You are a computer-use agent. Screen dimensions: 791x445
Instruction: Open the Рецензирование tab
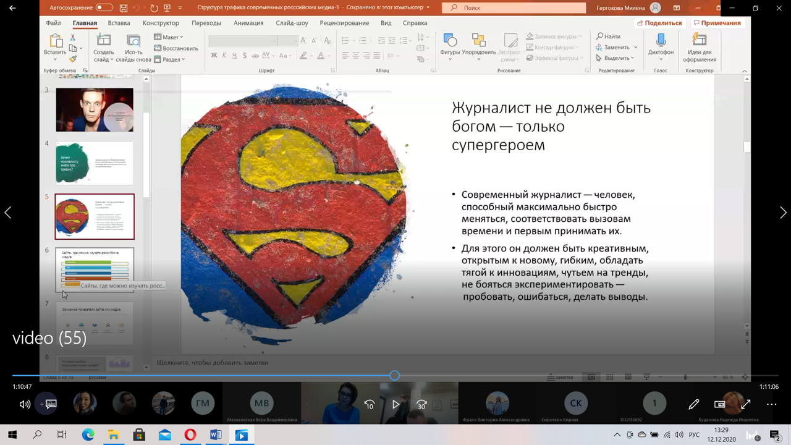(344, 23)
